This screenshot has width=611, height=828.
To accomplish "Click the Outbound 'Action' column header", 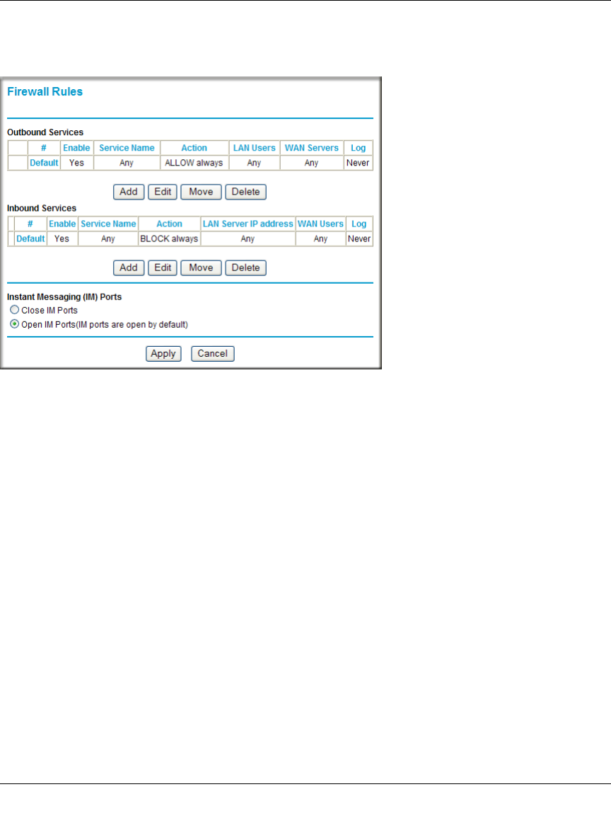I will (x=194, y=148).
